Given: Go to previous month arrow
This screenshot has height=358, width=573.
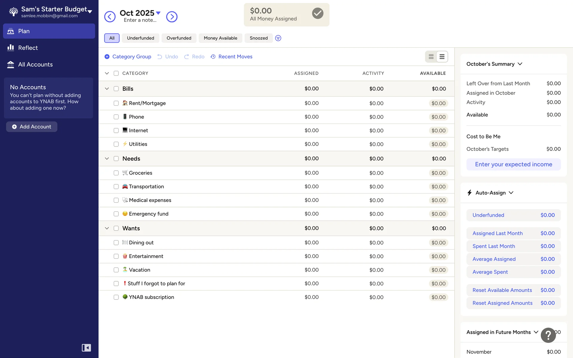Looking at the screenshot, I should point(110,17).
